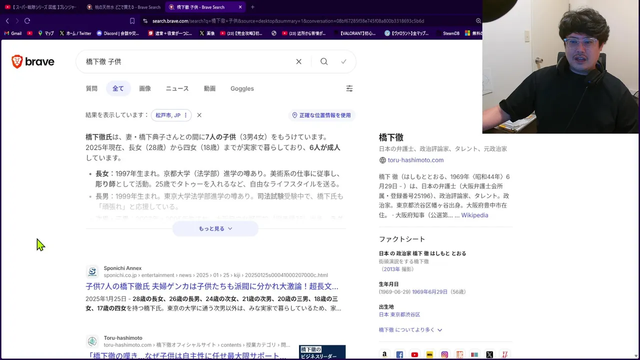Open Amazon profile icon for 橋下徹
This screenshot has height=360, width=640.
pyautogui.click(x=384, y=354)
